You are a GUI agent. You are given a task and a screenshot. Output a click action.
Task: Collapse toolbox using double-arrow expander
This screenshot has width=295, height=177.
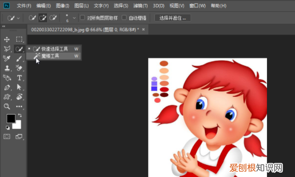click(x=3, y=27)
